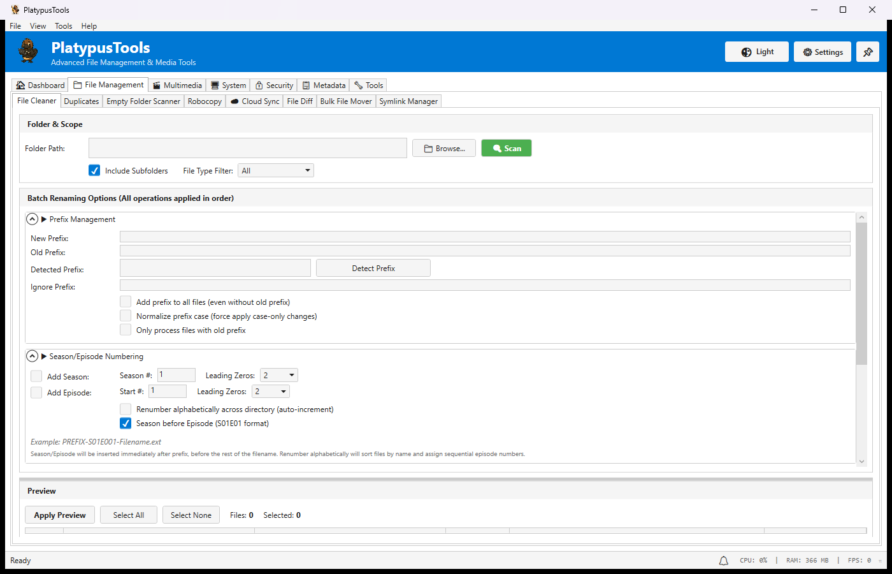This screenshot has height=574, width=892.
Task: Uncheck Include Subfolders
Action: [94, 170]
